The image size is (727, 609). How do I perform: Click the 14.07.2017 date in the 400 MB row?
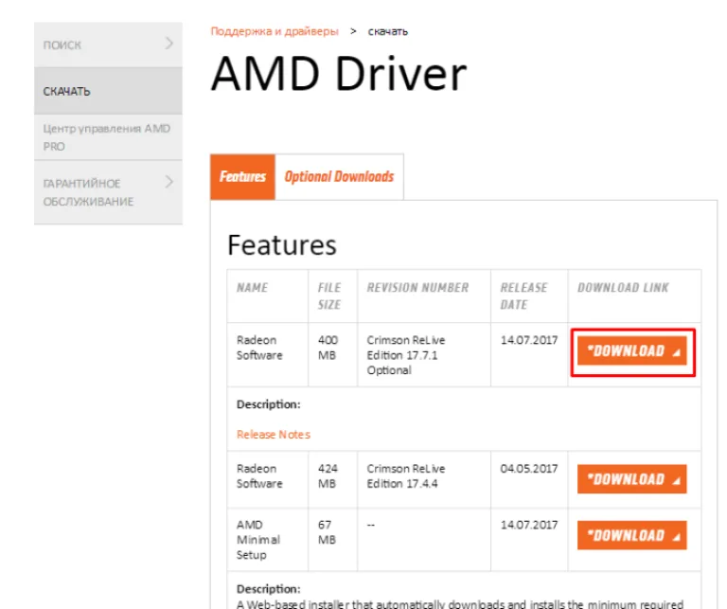(529, 340)
